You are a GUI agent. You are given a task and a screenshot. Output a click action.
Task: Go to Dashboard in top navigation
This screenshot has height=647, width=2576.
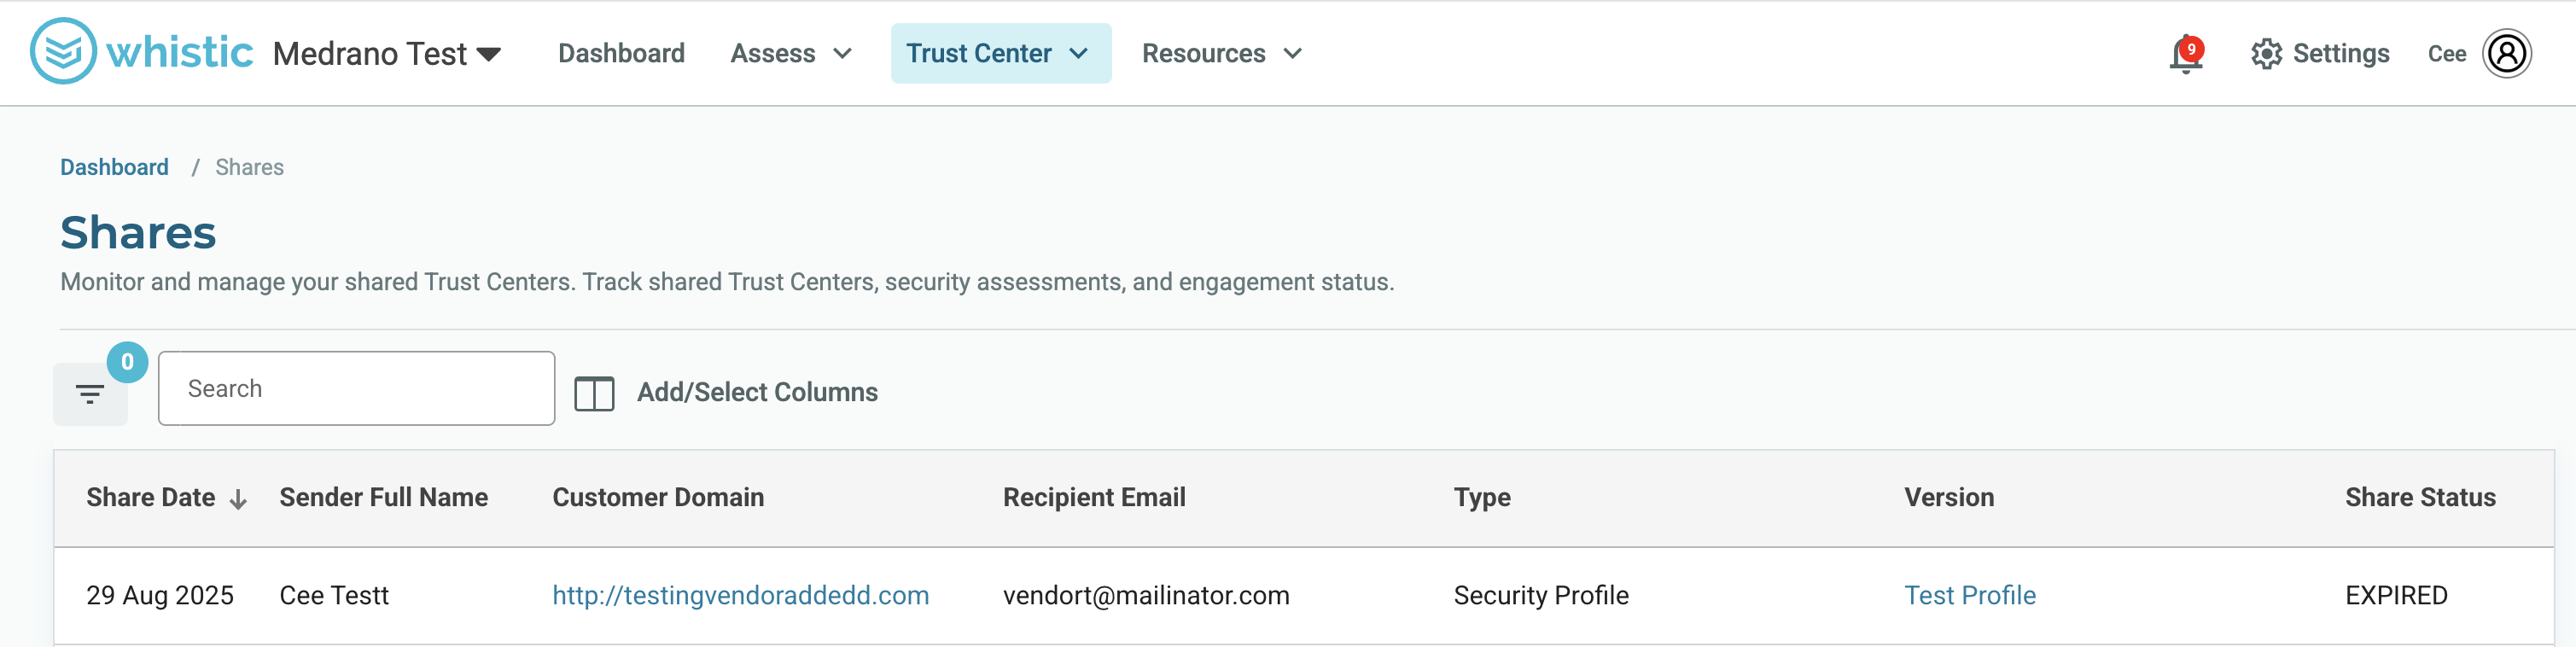pos(621,54)
